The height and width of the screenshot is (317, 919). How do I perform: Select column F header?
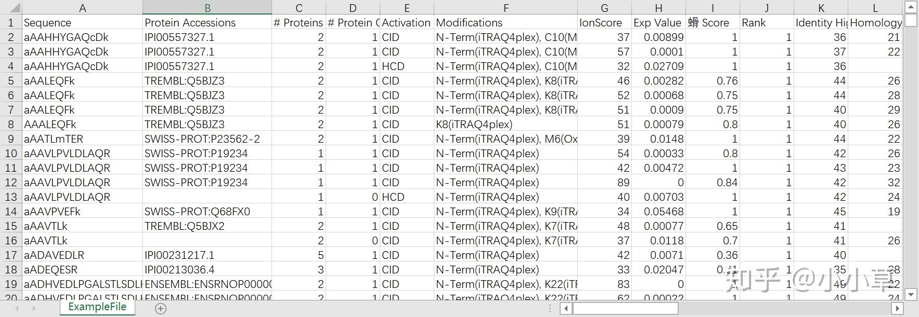pos(506,8)
